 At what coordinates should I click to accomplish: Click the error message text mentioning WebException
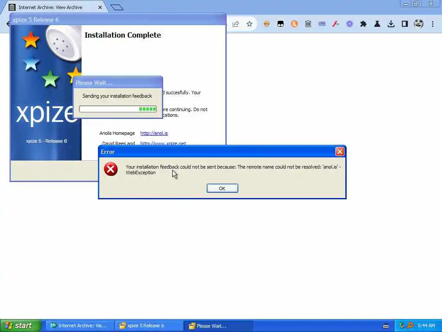coord(233,169)
